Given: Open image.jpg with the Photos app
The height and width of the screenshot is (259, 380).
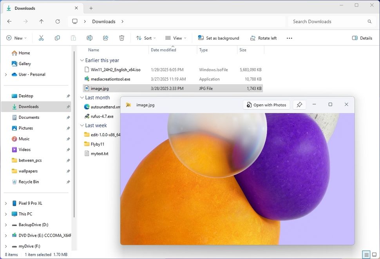Looking at the screenshot, I should [x=266, y=105].
